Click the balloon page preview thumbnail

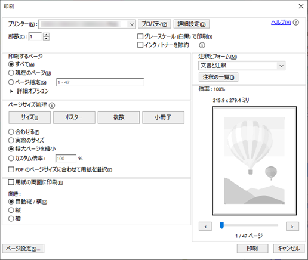[x=254, y=161]
